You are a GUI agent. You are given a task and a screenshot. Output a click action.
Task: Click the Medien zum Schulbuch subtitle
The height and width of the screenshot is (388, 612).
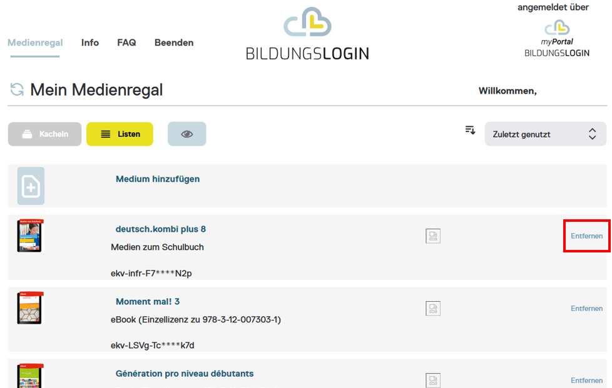coord(157,247)
